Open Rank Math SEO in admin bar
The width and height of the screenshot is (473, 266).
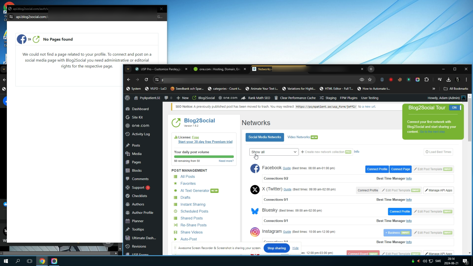tap(256, 98)
